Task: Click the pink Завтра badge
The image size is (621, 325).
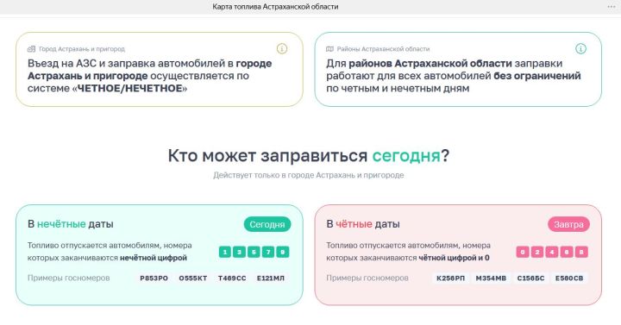Action: pos(568,224)
